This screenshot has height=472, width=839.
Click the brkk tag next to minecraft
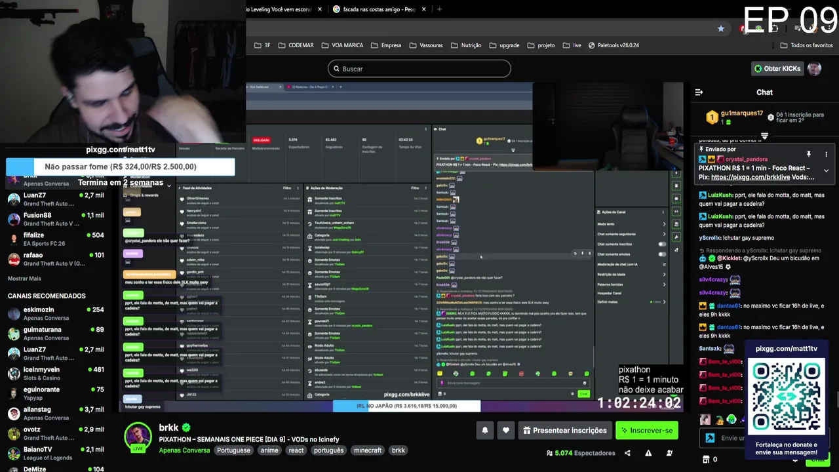point(398,450)
